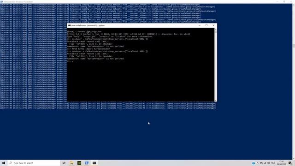Show hidden system tray icons
The width and height of the screenshot is (295, 166).
click(x=258, y=163)
